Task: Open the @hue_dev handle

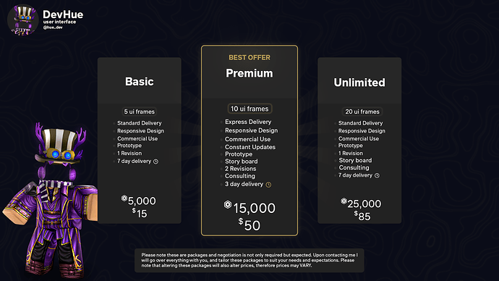Action: tap(53, 28)
